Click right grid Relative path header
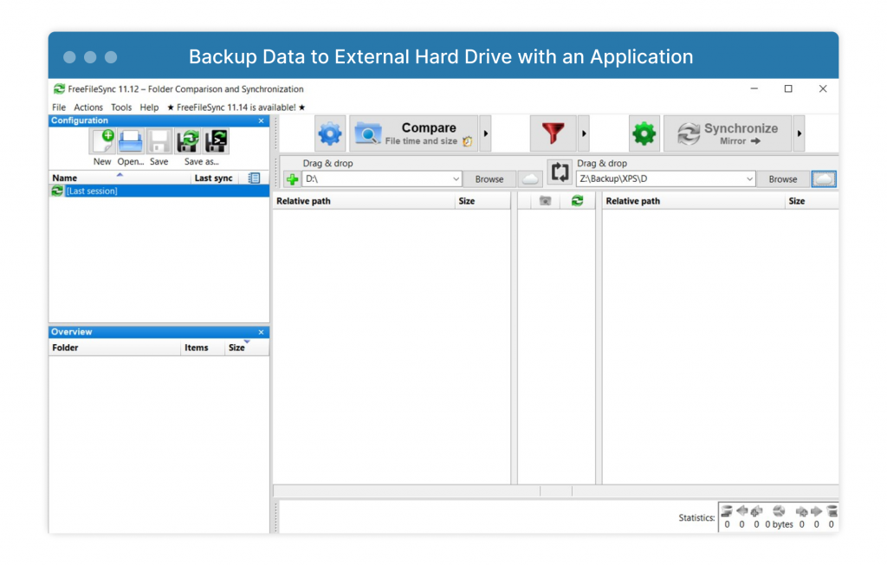 pos(694,202)
